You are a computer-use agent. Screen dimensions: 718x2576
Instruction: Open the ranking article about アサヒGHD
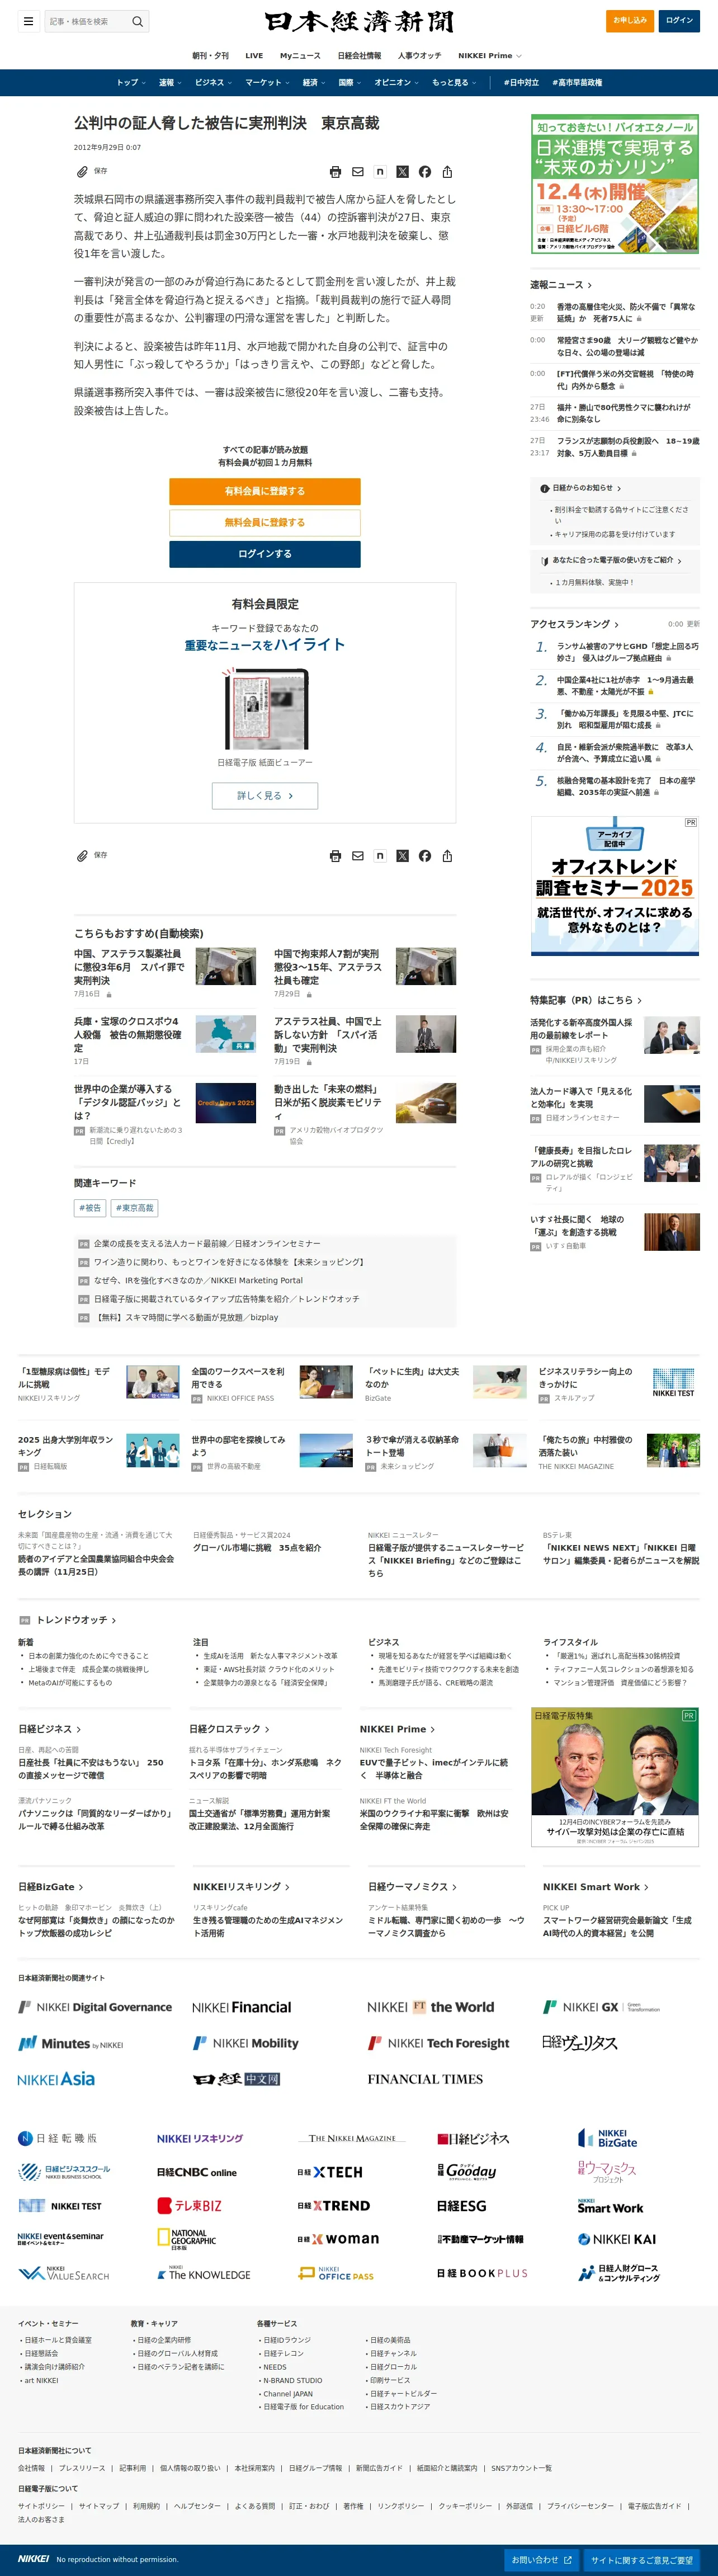pos(628,652)
